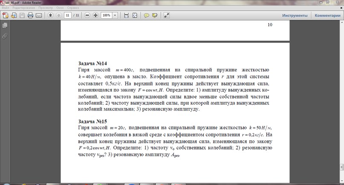Click the text m = 400г
Image resolution: width=344 pixels, height=185 pixels.
pyautogui.click(x=124, y=70)
